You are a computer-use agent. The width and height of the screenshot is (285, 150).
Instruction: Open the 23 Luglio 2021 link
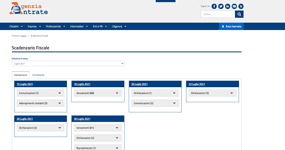(x=197, y=84)
